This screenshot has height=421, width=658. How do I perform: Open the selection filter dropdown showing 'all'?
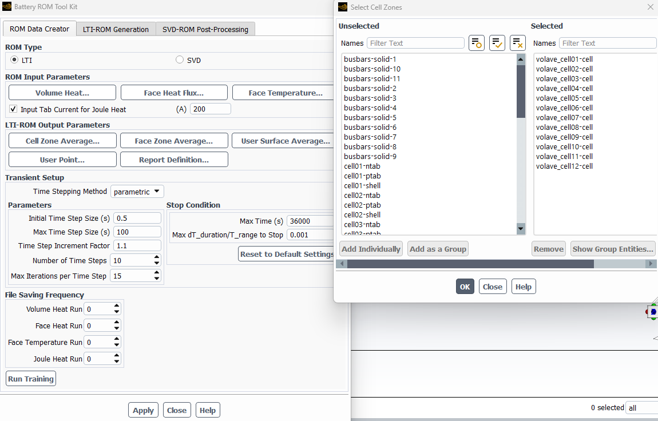coord(641,408)
